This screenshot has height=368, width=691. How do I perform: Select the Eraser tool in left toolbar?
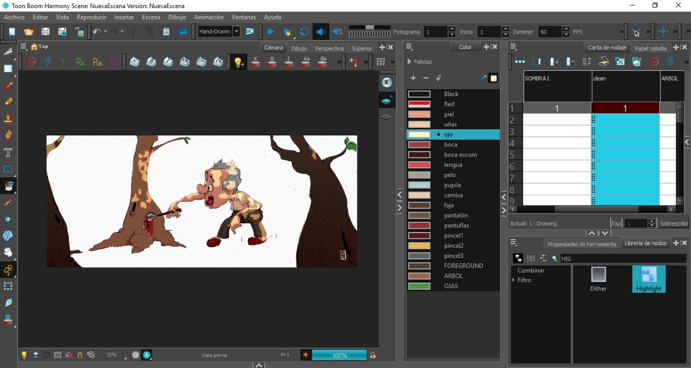(8, 135)
